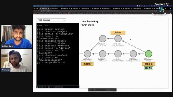Click the "fix division" commit label
The height and width of the screenshot is (97, 173).
pyautogui.click(x=118, y=46)
